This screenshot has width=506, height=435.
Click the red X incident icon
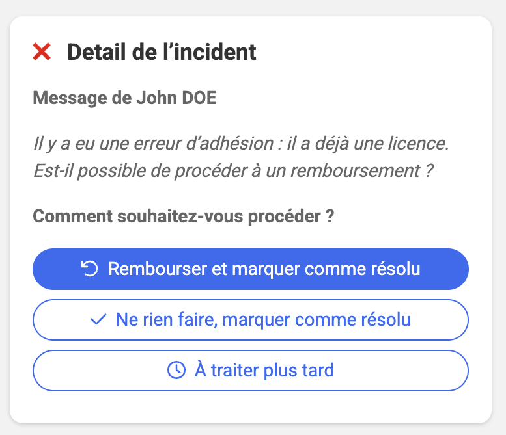click(x=42, y=52)
